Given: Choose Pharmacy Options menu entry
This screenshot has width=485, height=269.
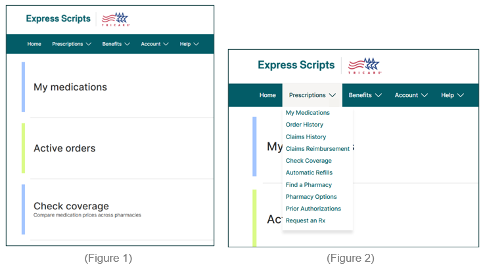Looking at the screenshot, I should (x=311, y=197).
